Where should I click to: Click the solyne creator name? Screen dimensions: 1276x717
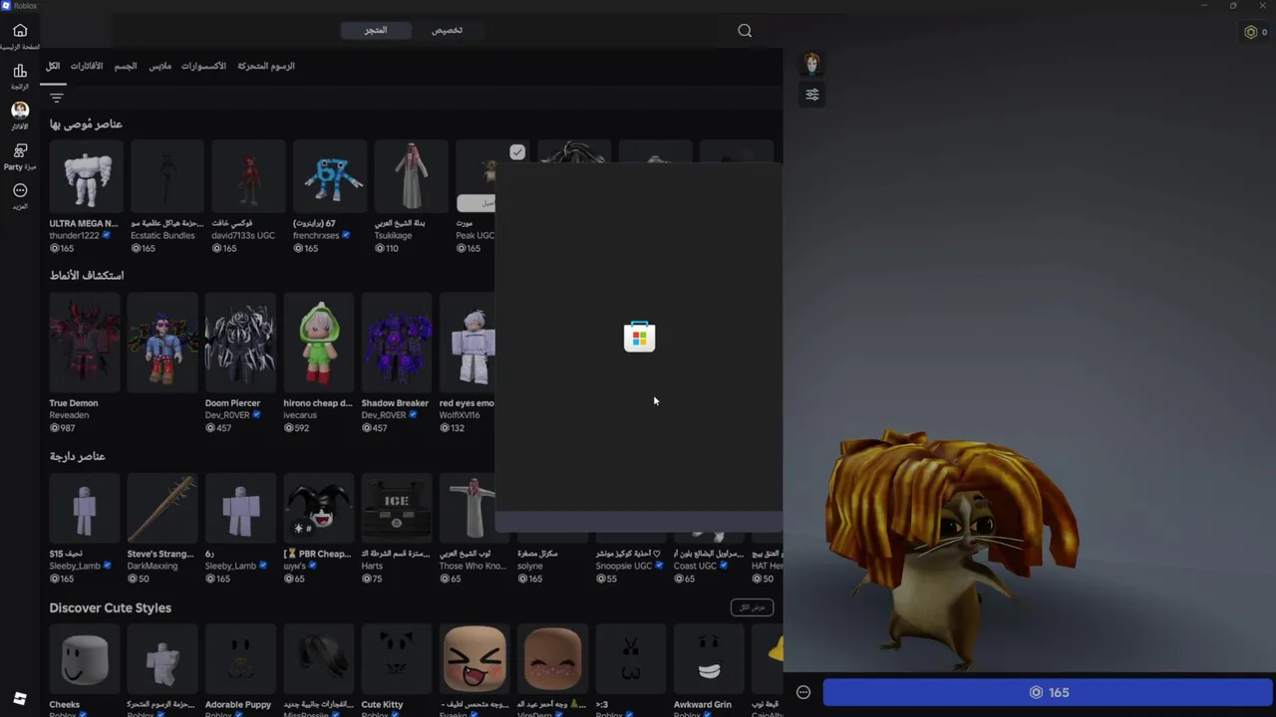click(530, 566)
